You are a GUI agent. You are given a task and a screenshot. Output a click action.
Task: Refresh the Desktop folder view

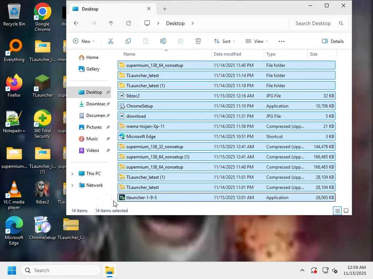pyautogui.click(x=129, y=23)
